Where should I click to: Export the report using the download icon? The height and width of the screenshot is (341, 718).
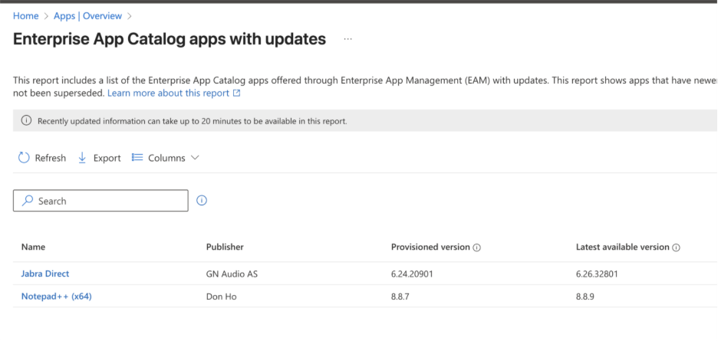click(83, 158)
